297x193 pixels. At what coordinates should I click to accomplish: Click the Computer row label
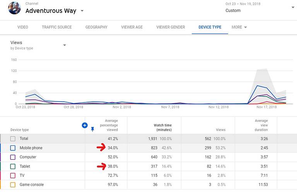click(x=28, y=157)
